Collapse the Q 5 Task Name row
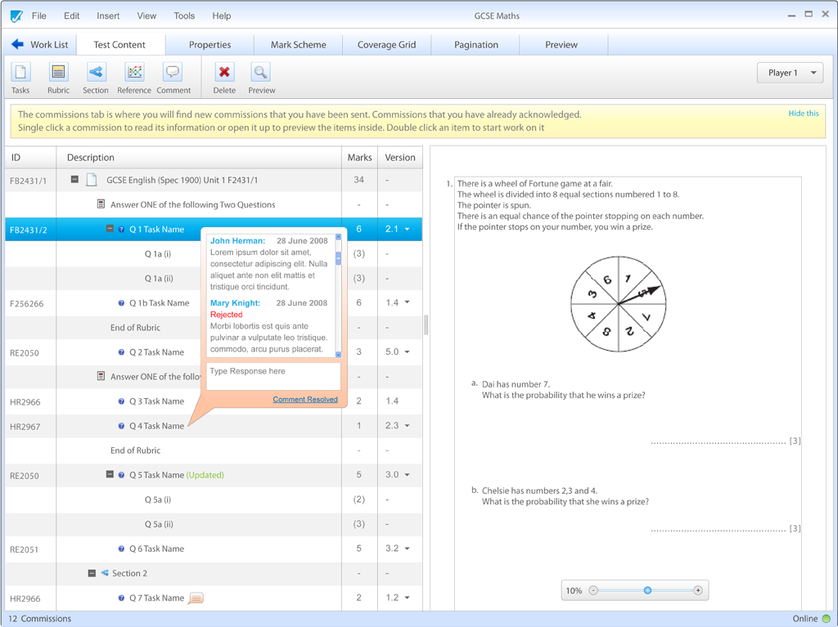This screenshot has width=838, height=627. click(110, 475)
